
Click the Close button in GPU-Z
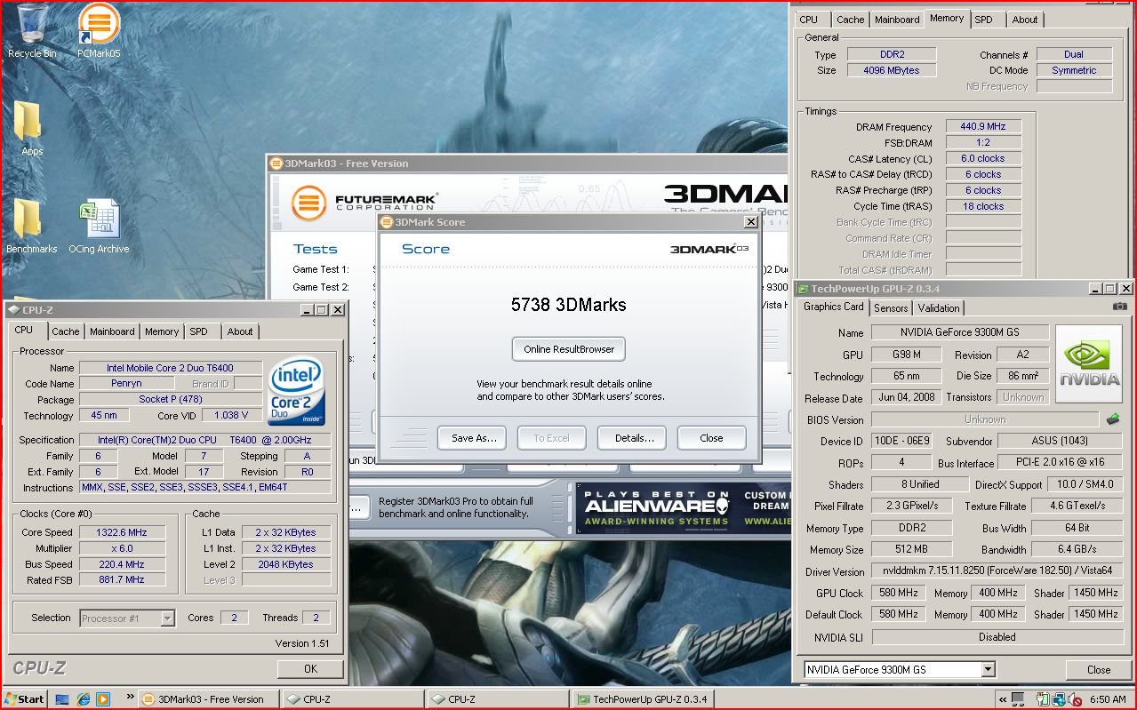coord(1099,669)
